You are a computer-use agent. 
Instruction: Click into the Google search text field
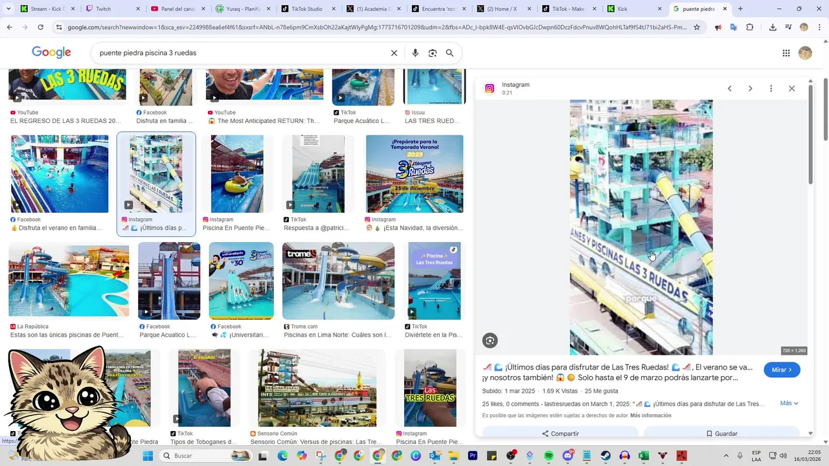click(240, 53)
